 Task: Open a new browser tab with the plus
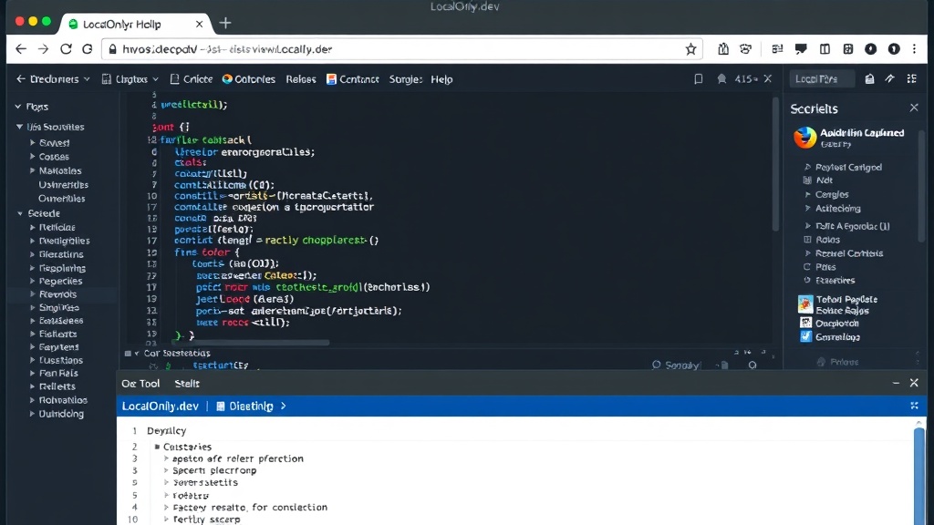coord(225,23)
